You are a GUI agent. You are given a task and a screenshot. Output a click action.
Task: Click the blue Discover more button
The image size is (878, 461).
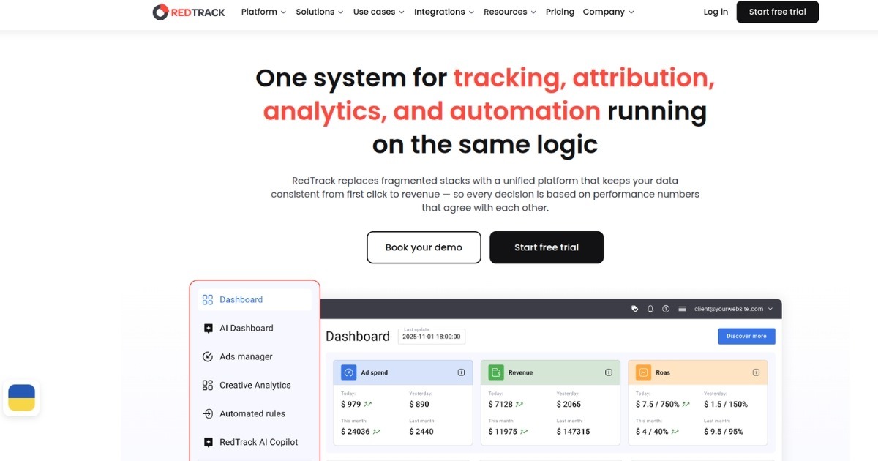pos(746,336)
